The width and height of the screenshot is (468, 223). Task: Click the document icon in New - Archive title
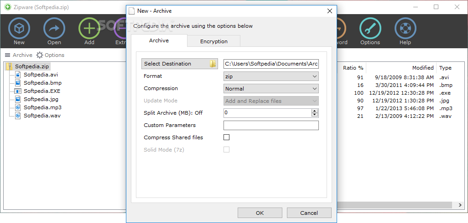(131, 11)
